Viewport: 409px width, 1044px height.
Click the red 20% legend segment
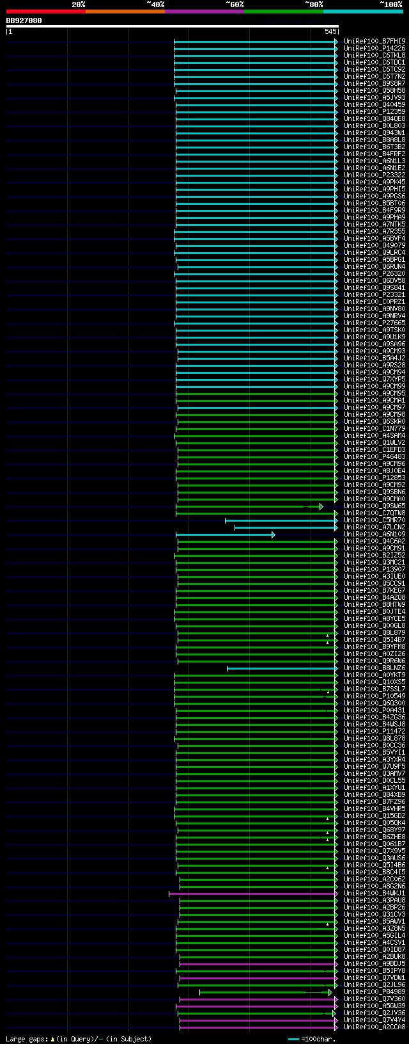click(46, 12)
